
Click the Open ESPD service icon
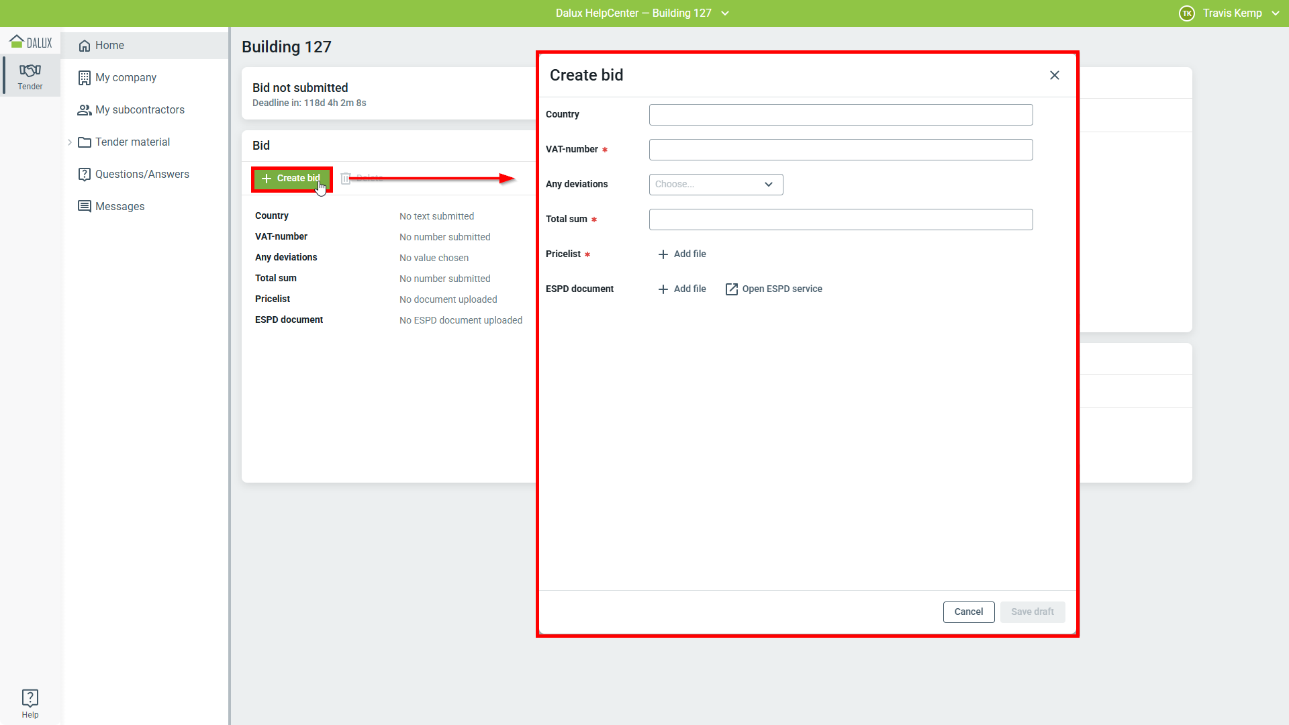click(732, 289)
